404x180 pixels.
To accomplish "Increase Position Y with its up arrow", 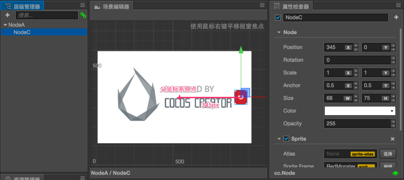I will click(393, 45).
